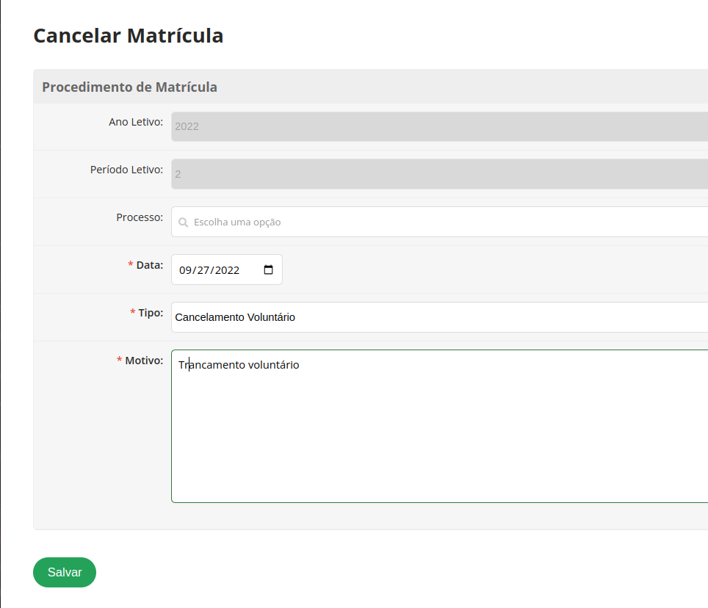Click the 'Data:' field label
This screenshot has height=608, width=708.
(149, 265)
